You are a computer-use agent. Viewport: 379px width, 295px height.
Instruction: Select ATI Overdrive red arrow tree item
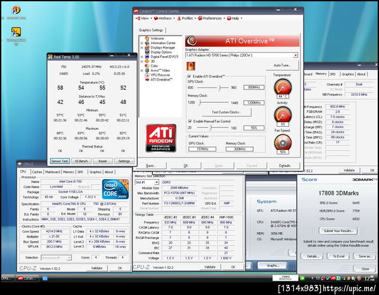point(147,79)
